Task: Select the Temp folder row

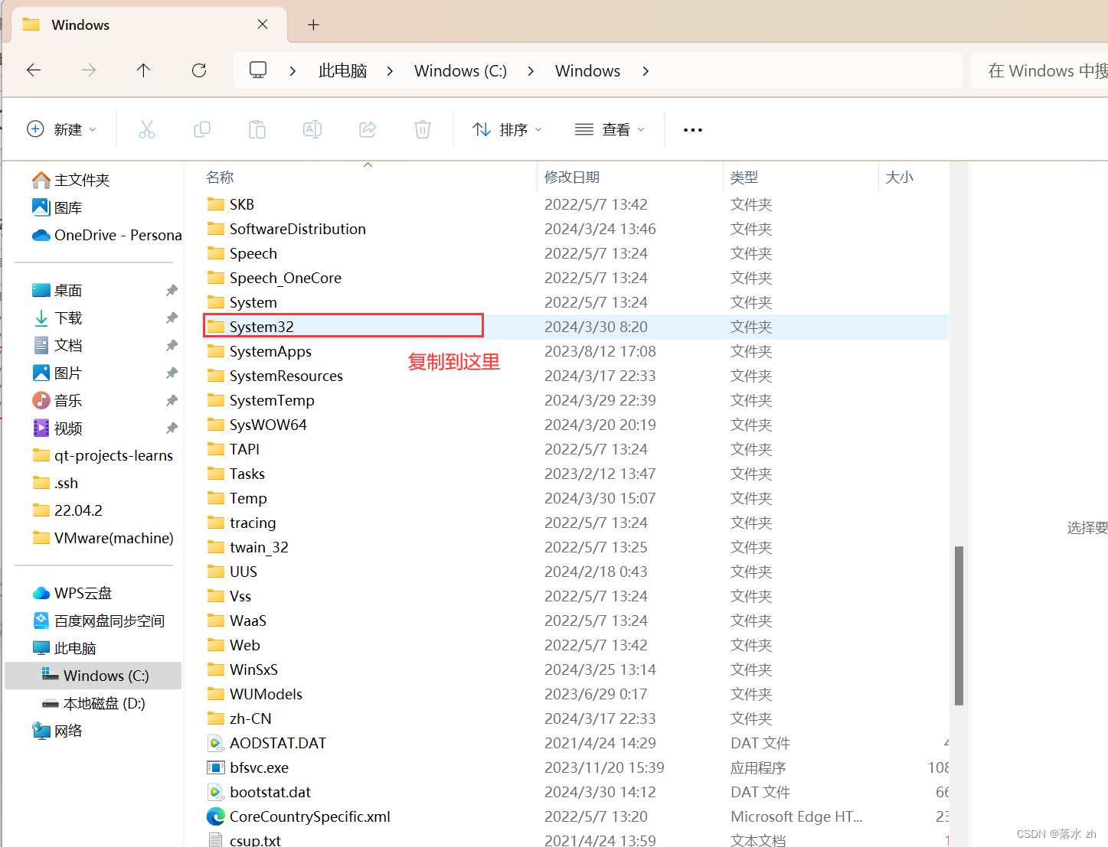Action: click(576, 498)
